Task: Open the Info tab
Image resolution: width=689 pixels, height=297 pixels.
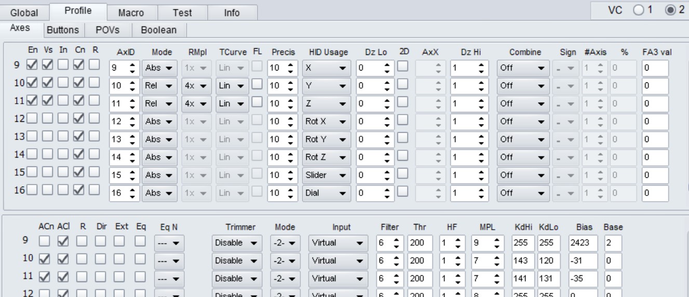Action: pos(232,12)
